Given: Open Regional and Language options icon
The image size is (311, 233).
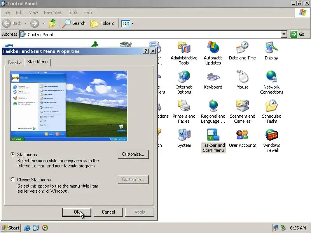Looking at the screenshot, I should coord(213,111).
